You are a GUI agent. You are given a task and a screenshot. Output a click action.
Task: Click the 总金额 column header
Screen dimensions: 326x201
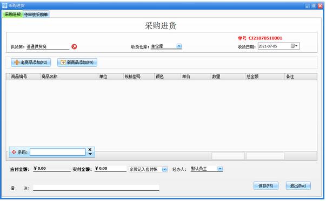265,77
